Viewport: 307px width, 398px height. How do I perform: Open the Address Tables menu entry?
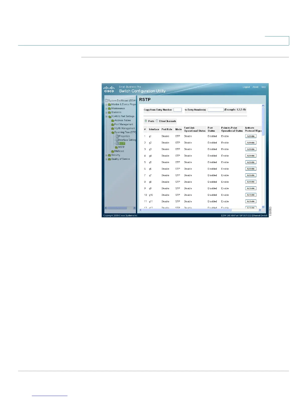(122, 120)
